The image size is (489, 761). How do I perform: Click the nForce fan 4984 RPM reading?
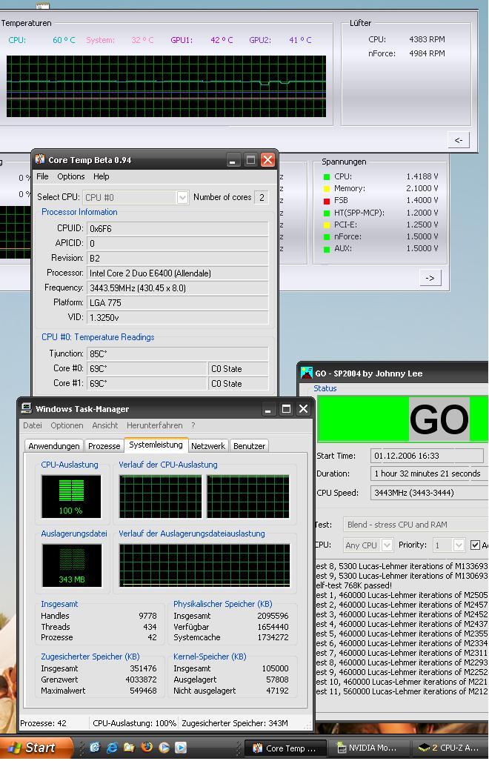tap(427, 53)
